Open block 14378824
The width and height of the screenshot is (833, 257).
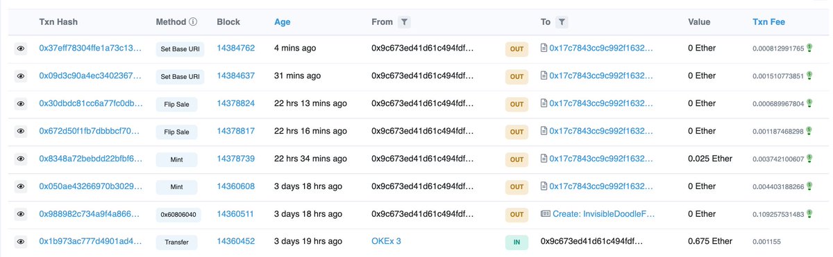pyautogui.click(x=236, y=104)
